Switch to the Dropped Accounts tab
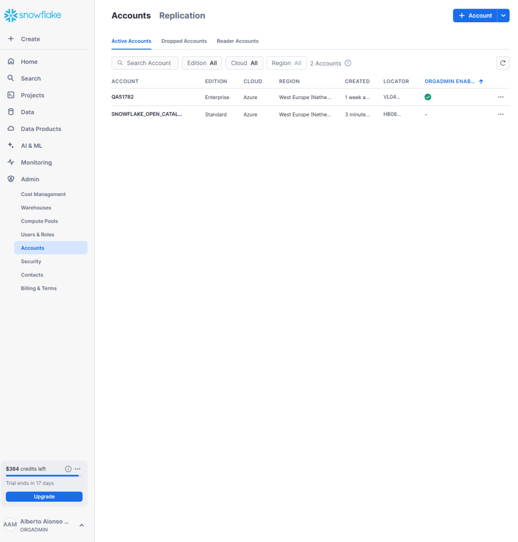 click(184, 41)
